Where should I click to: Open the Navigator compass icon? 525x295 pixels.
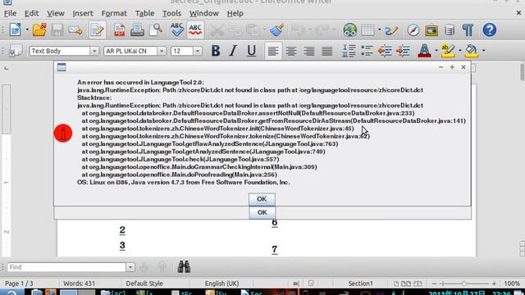[x=413, y=30]
